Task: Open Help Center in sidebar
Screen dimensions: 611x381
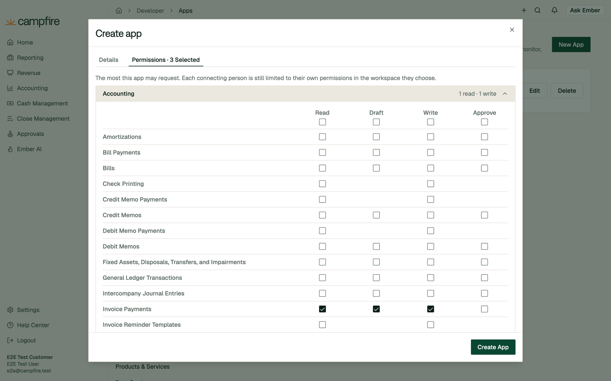Action: point(33,325)
